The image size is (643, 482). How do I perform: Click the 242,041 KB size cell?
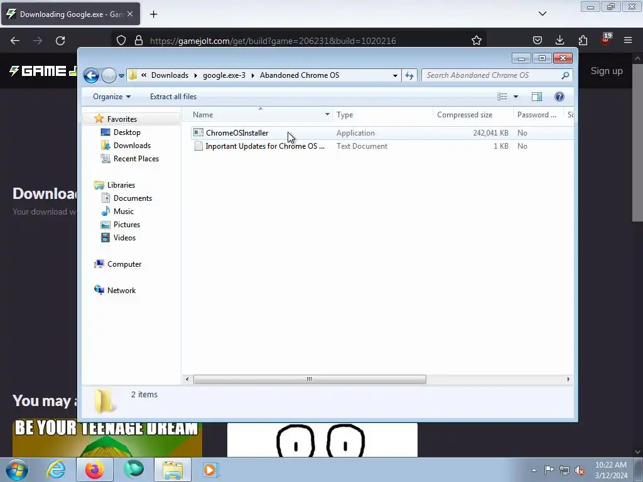490,133
